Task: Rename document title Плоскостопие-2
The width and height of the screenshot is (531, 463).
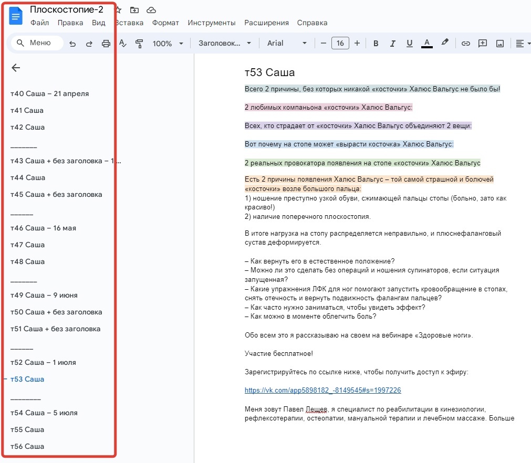Action: 67,9
